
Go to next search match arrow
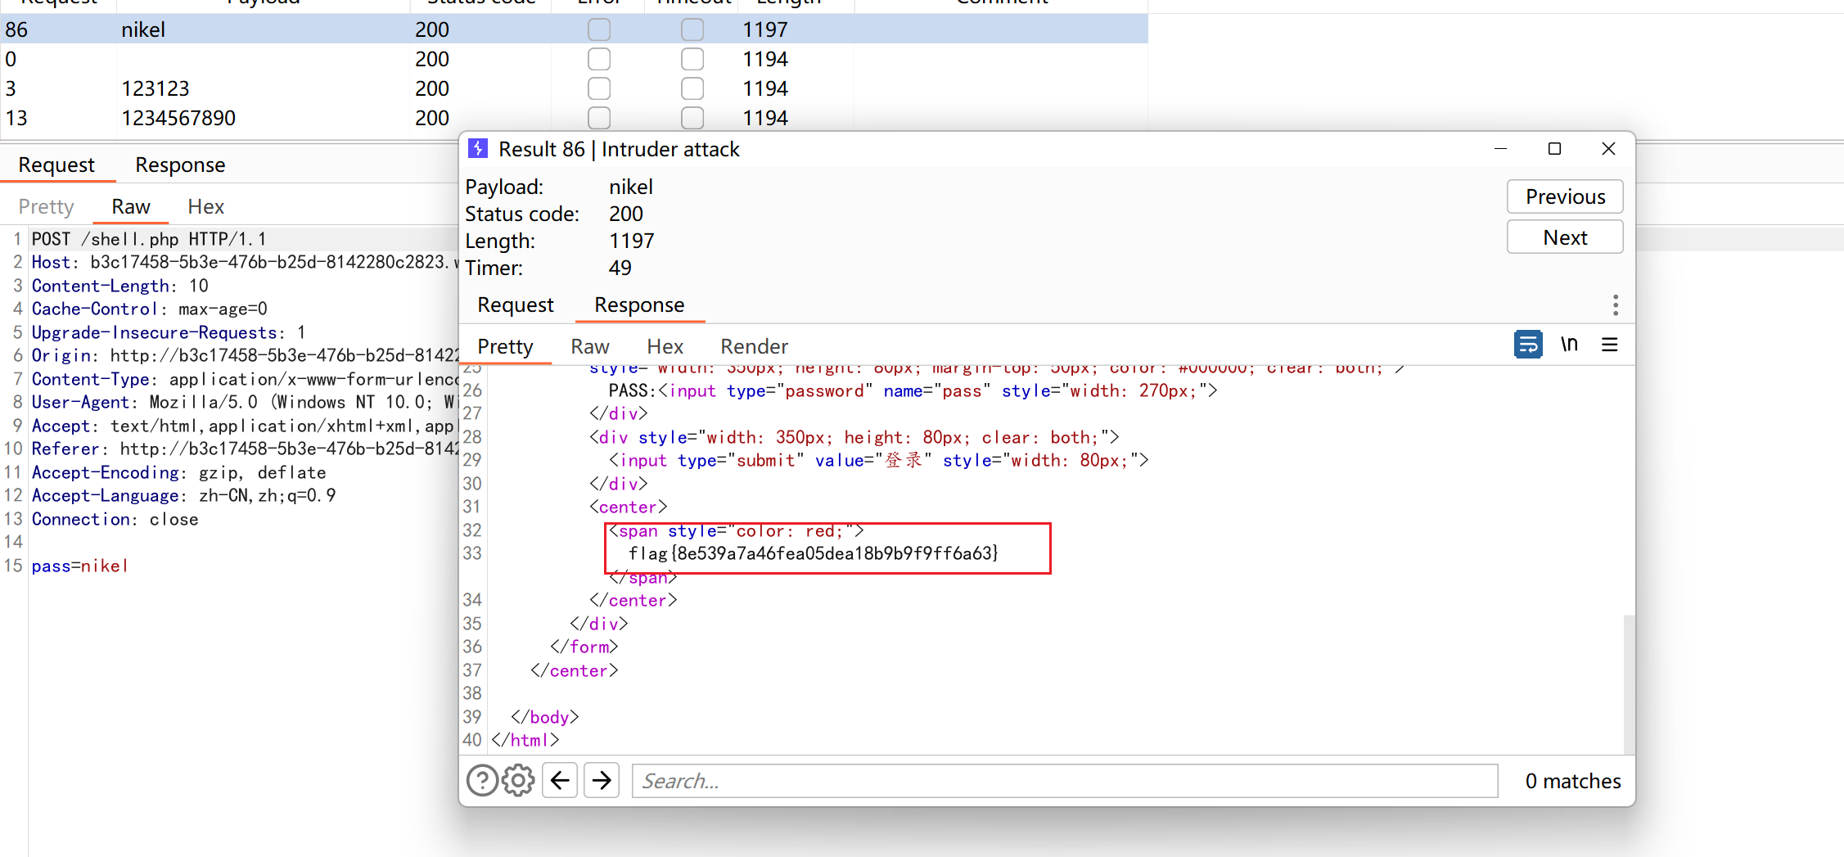coord(602,780)
